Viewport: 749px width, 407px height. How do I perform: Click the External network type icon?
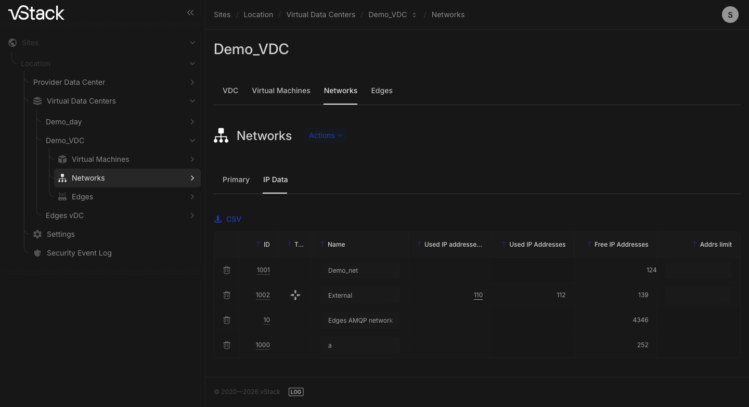(x=295, y=295)
